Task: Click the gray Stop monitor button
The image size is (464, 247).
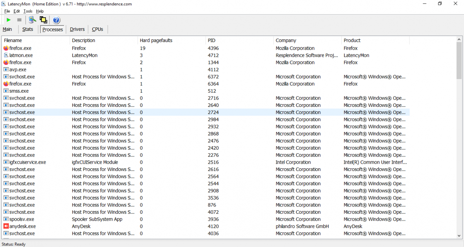Action: coord(19,20)
